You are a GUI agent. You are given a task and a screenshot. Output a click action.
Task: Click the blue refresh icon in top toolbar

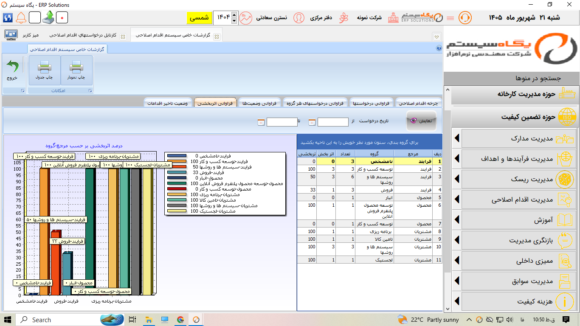[8, 17]
